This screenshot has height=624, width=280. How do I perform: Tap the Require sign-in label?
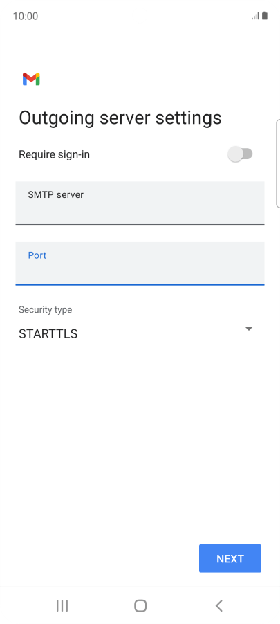point(54,154)
